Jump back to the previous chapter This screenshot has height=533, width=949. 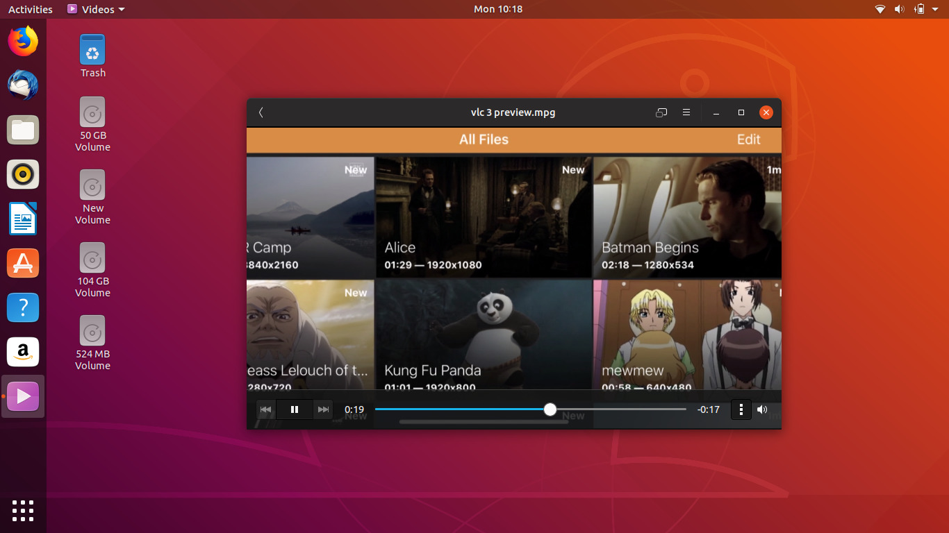point(265,409)
